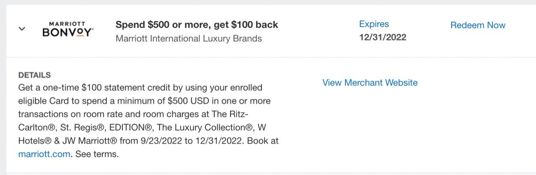Click the DETAILS heading
The image size is (536, 175).
(x=35, y=75)
